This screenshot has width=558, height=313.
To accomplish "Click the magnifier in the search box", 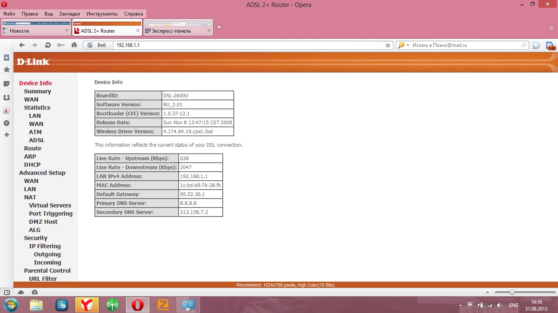I will pos(524,45).
